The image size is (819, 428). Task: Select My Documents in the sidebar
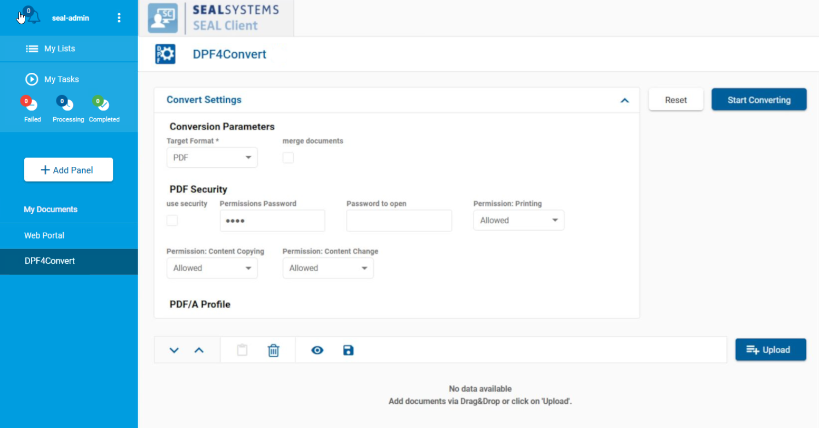51,210
